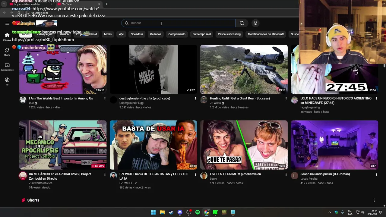Open ZurvivorChronicles channel avatar
Screen dimensions: 386x217
[x=23, y=176]
